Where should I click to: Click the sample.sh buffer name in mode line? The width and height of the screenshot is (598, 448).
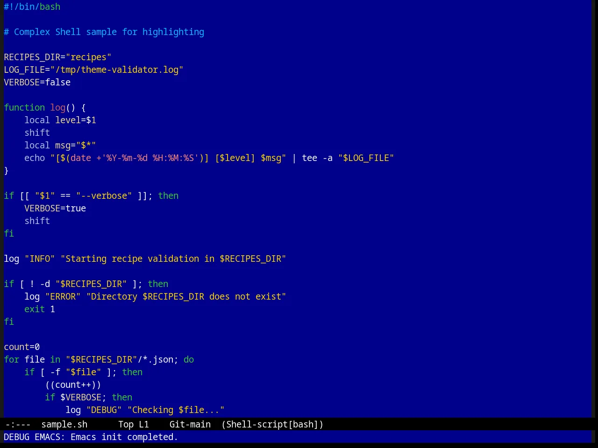click(x=64, y=424)
